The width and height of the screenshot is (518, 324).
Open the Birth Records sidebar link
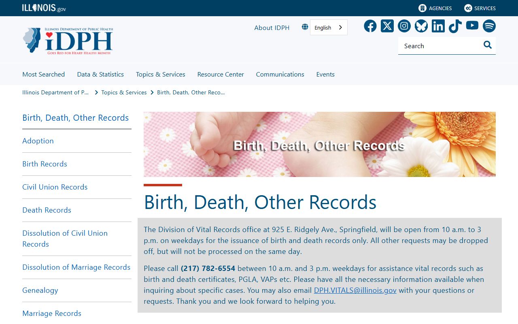tap(45, 164)
